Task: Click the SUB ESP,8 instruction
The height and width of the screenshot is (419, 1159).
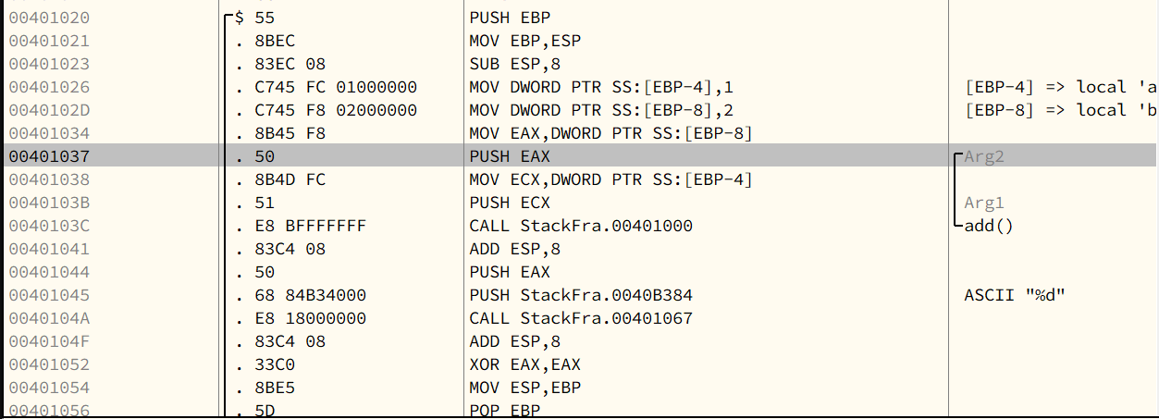Action: click(515, 64)
